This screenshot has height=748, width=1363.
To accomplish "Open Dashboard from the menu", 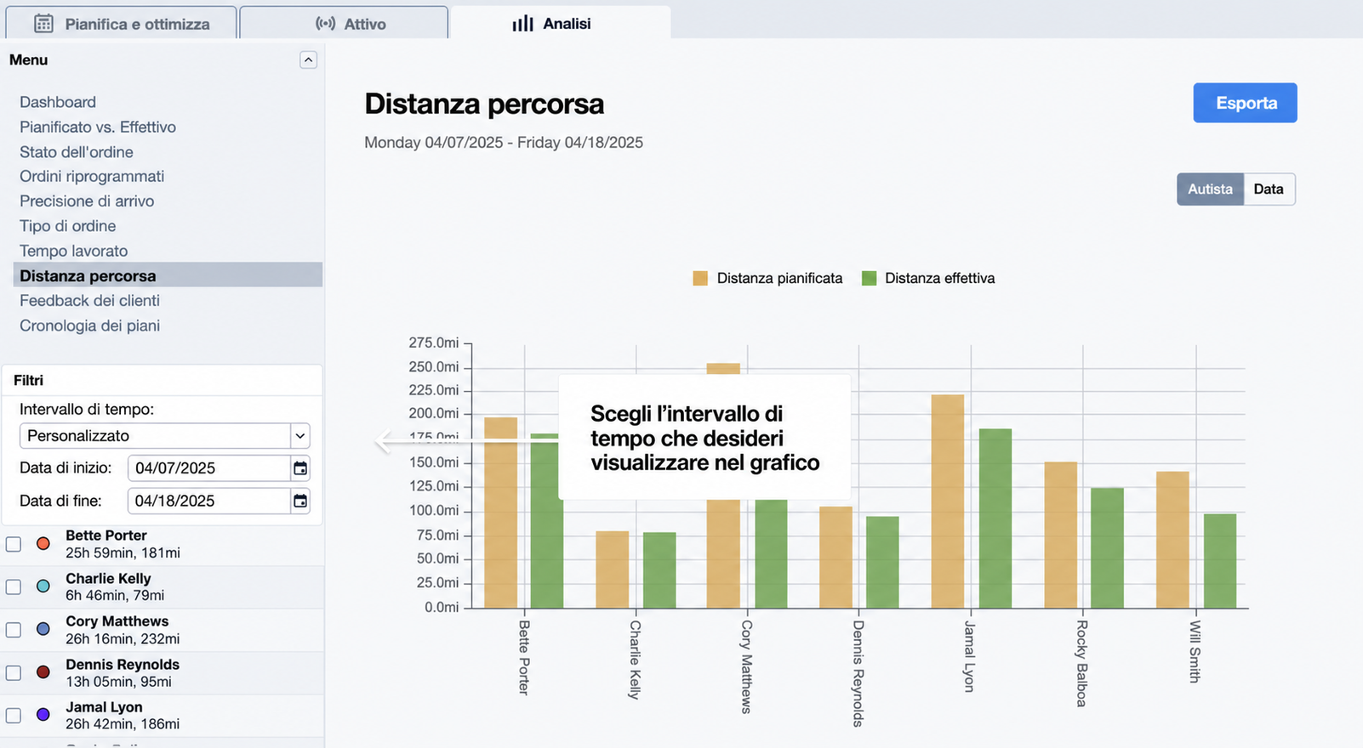I will tap(58, 102).
